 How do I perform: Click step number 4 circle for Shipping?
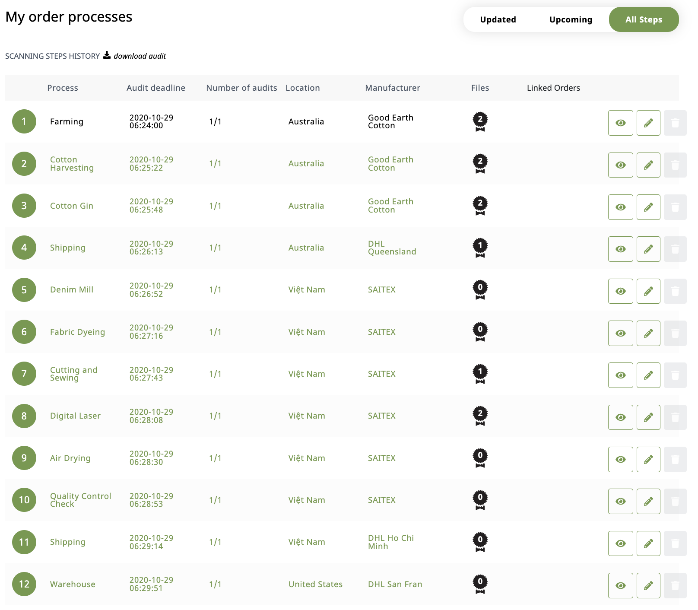click(24, 248)
